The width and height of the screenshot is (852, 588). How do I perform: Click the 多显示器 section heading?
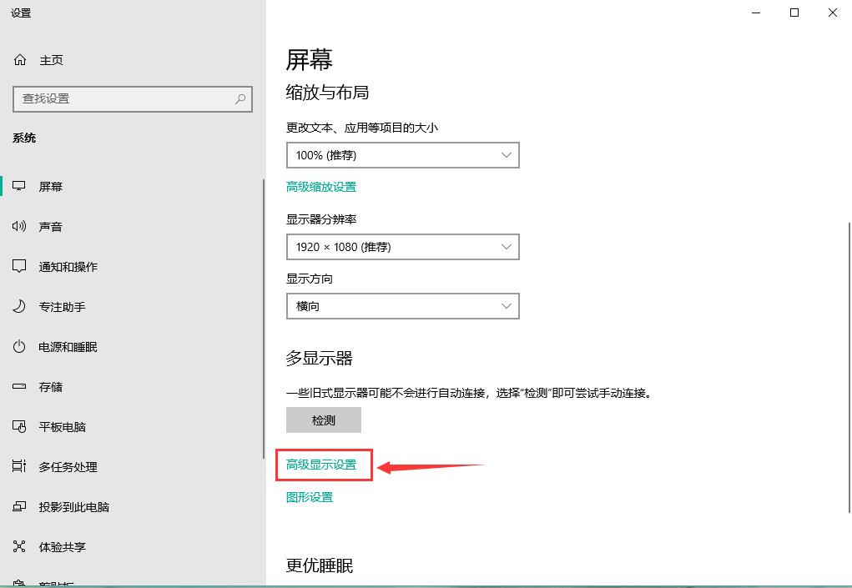(320, 359)
